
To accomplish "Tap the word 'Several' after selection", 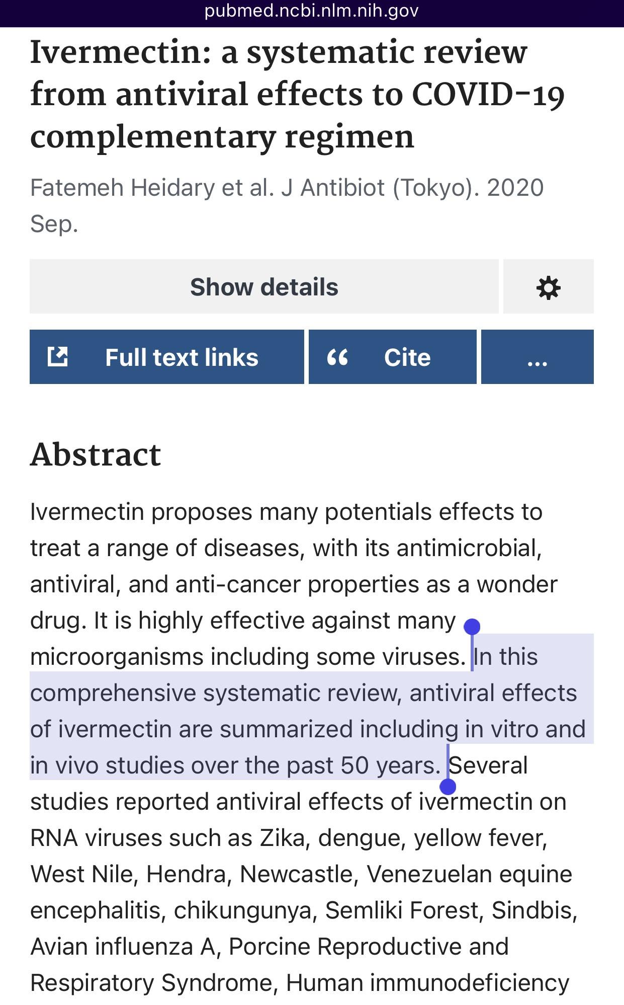I will (x=488, y=765).
